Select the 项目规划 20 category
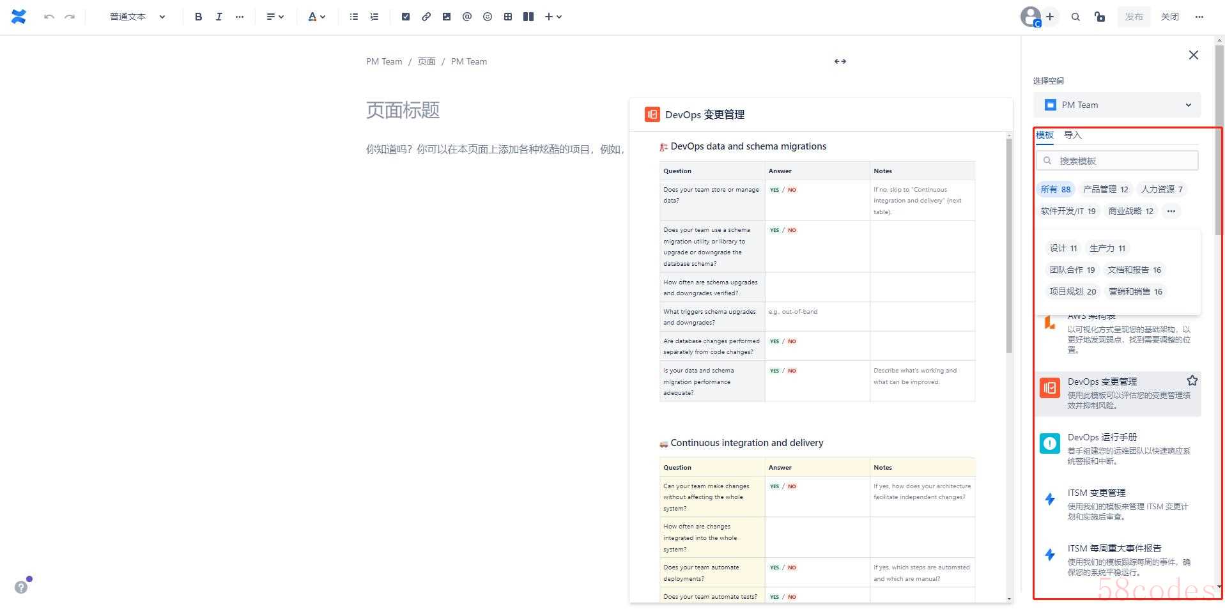This screenshot has width=1225, height=609. 1072,291
